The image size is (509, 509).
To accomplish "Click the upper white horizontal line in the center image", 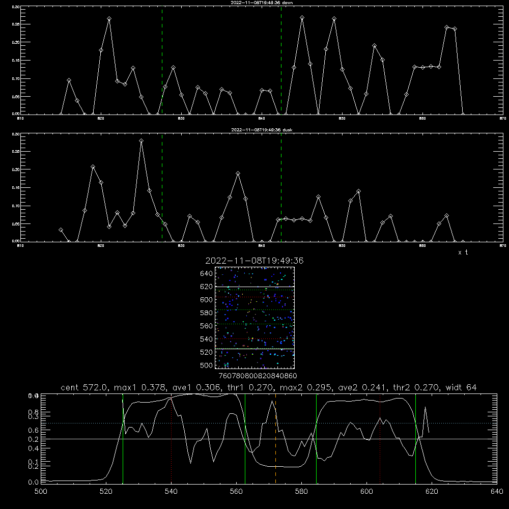I will point(255,287).
